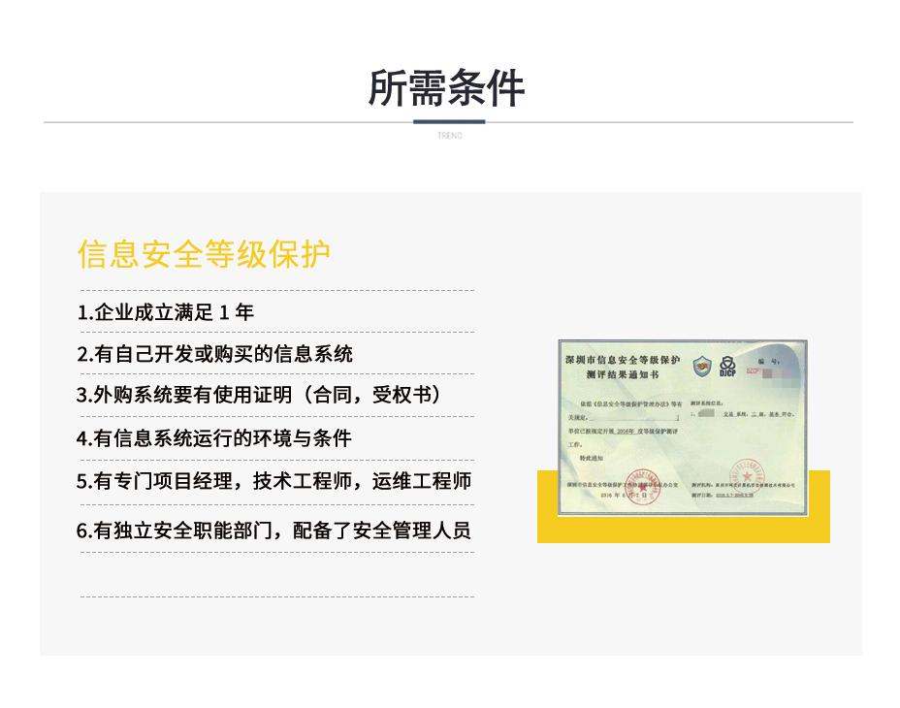Click the 特此通知 line on the certificate

591,457
